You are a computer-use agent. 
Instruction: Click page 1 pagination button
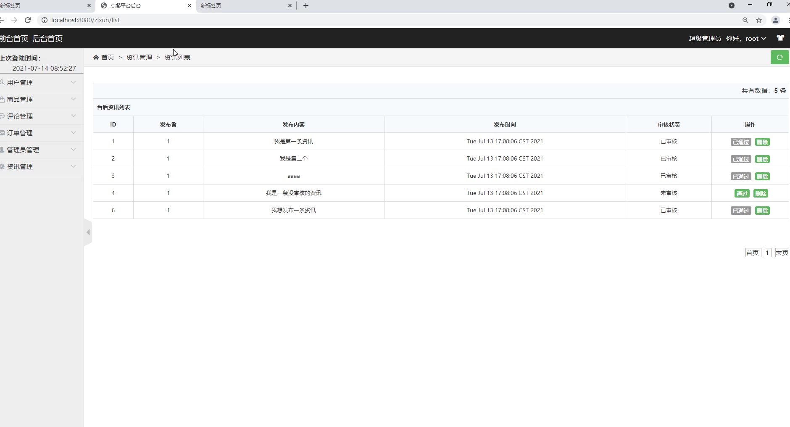coord(767,253)
